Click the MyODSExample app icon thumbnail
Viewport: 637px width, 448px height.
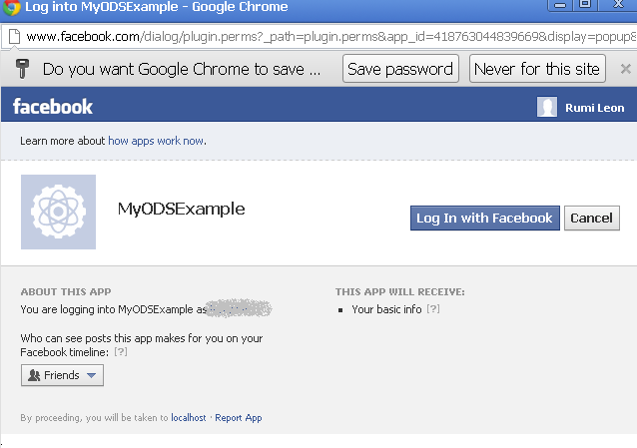(x=58, y=212)
